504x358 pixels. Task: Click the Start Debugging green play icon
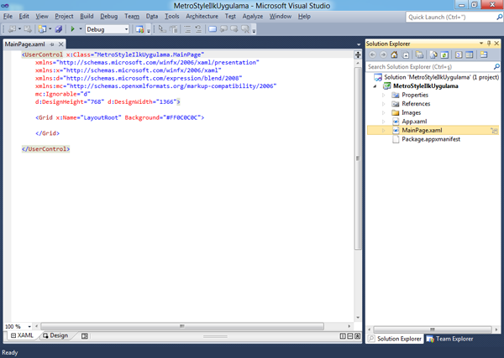(x=72, y=29)
